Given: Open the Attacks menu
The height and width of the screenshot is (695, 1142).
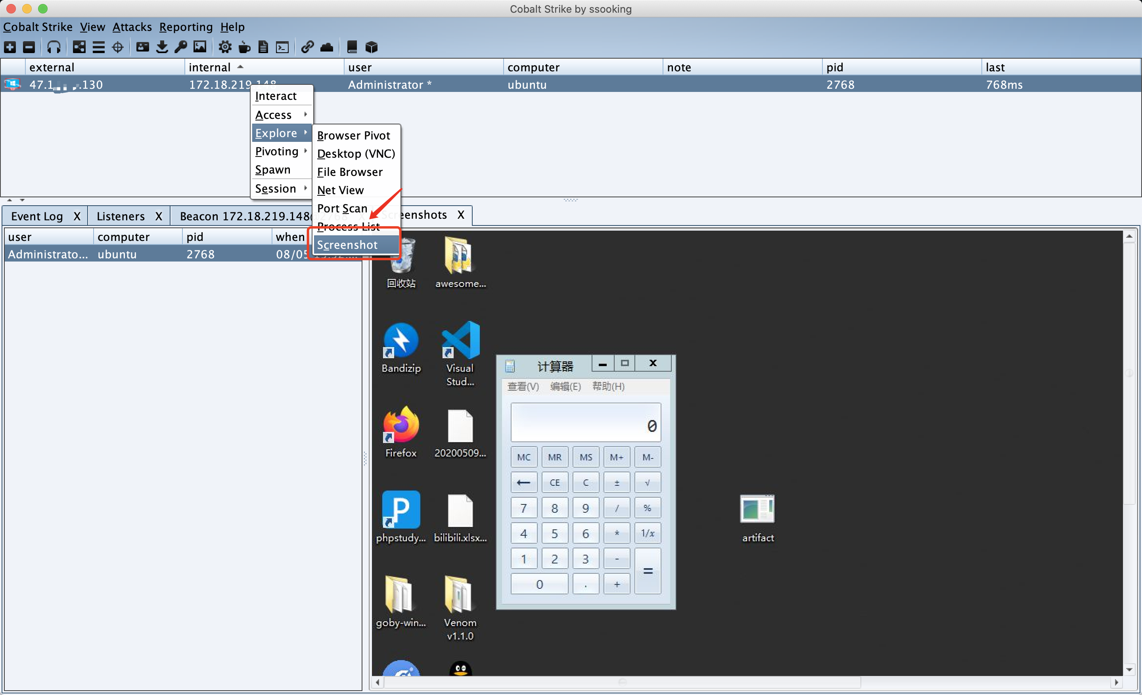Looking at the screenshot, I should tap(132, 27).
